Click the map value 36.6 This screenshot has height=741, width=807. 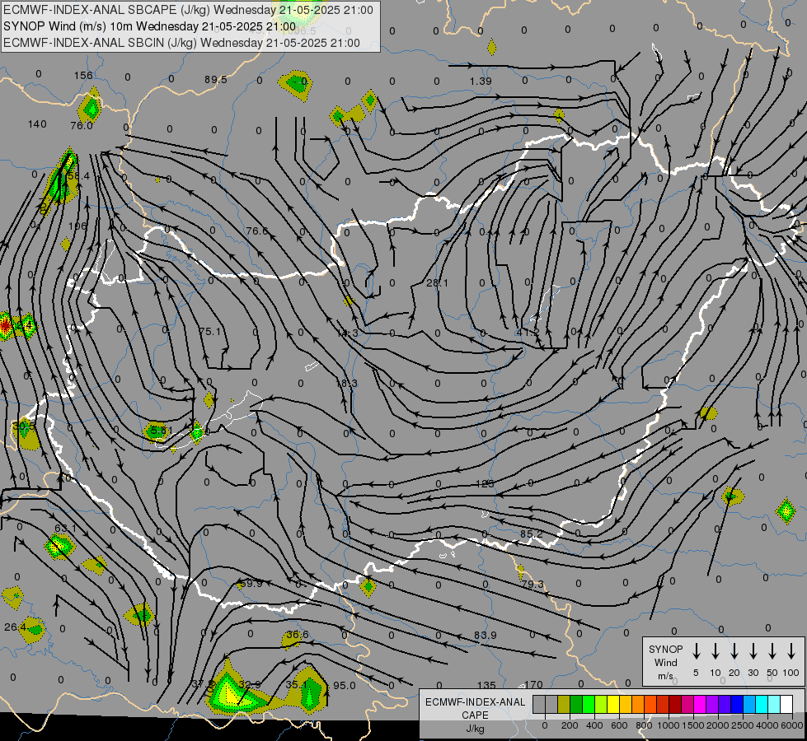pyautogui.click(x=298, y=635)
